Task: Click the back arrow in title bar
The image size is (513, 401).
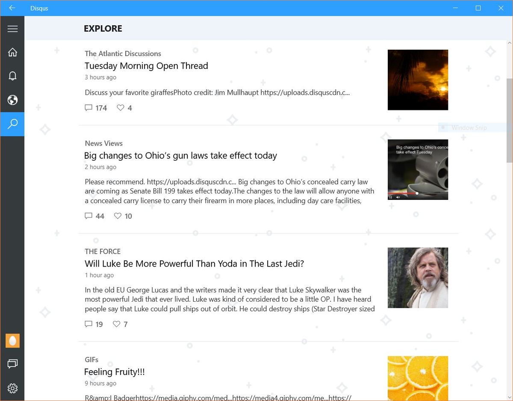Action: pos(12,8)
